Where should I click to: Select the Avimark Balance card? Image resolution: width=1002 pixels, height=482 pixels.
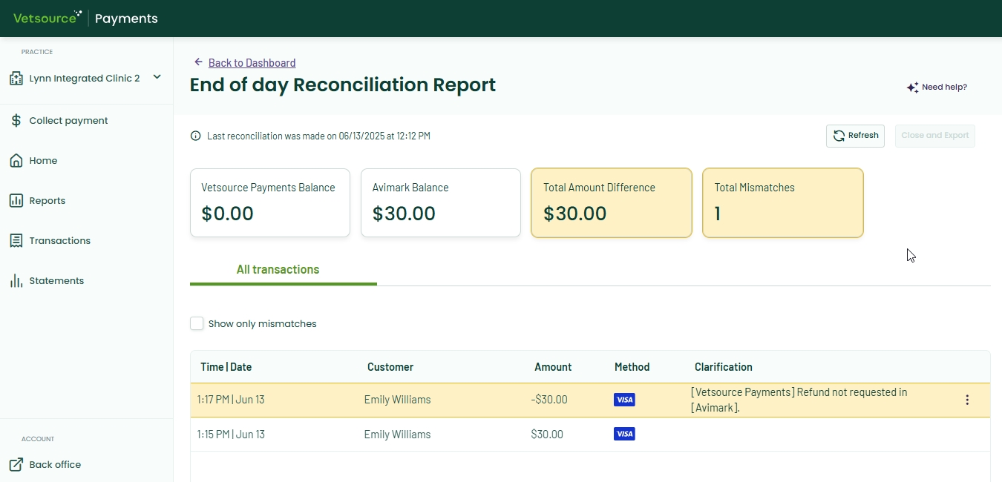[441, 203]
